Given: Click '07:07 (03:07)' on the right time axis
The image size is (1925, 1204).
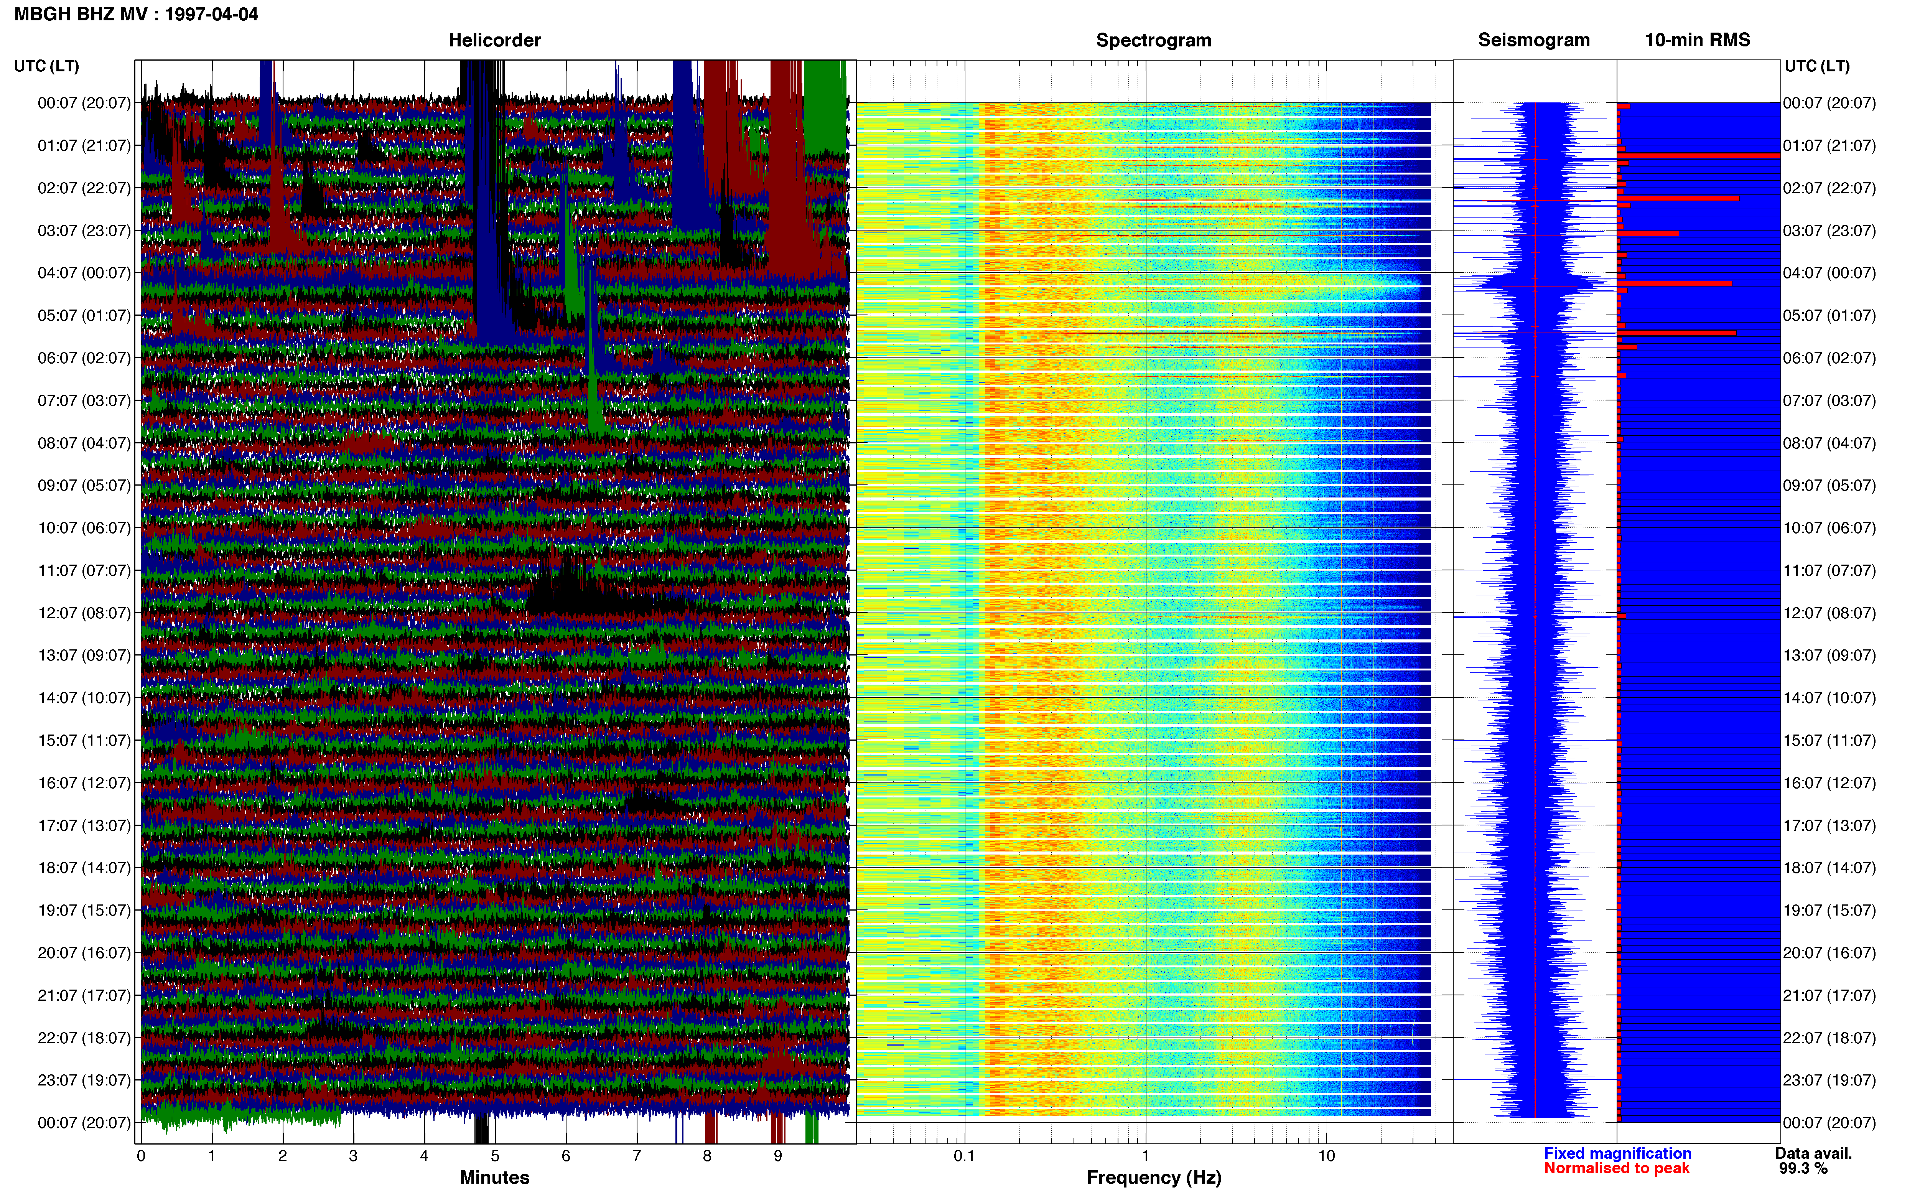Looking at the screenshot, I should (1829, 400).
